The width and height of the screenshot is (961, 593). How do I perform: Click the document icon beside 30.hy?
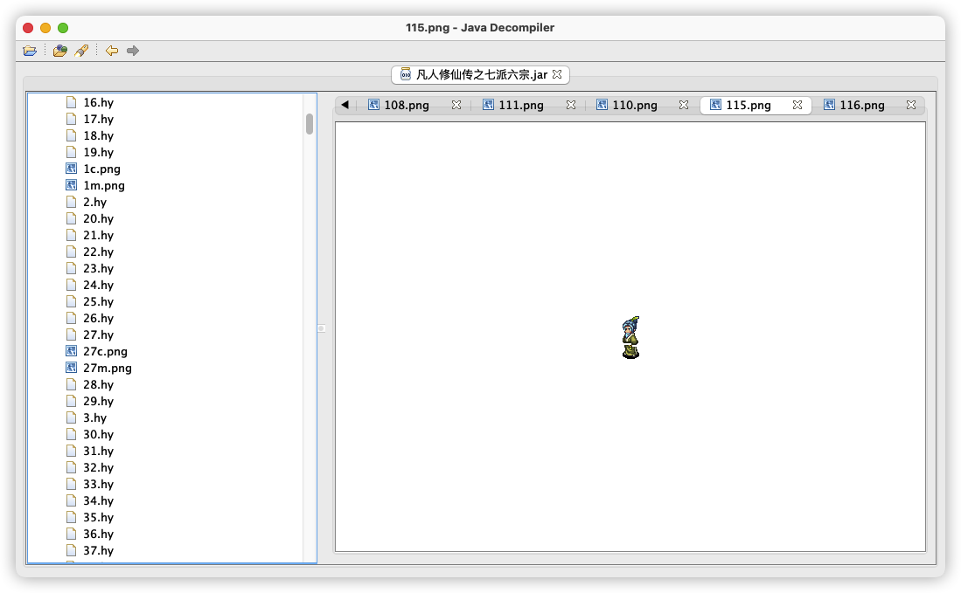point(71,434)
